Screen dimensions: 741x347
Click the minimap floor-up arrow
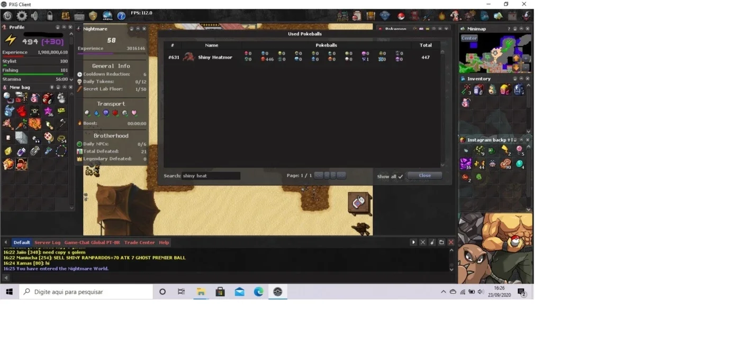point(516,58)
